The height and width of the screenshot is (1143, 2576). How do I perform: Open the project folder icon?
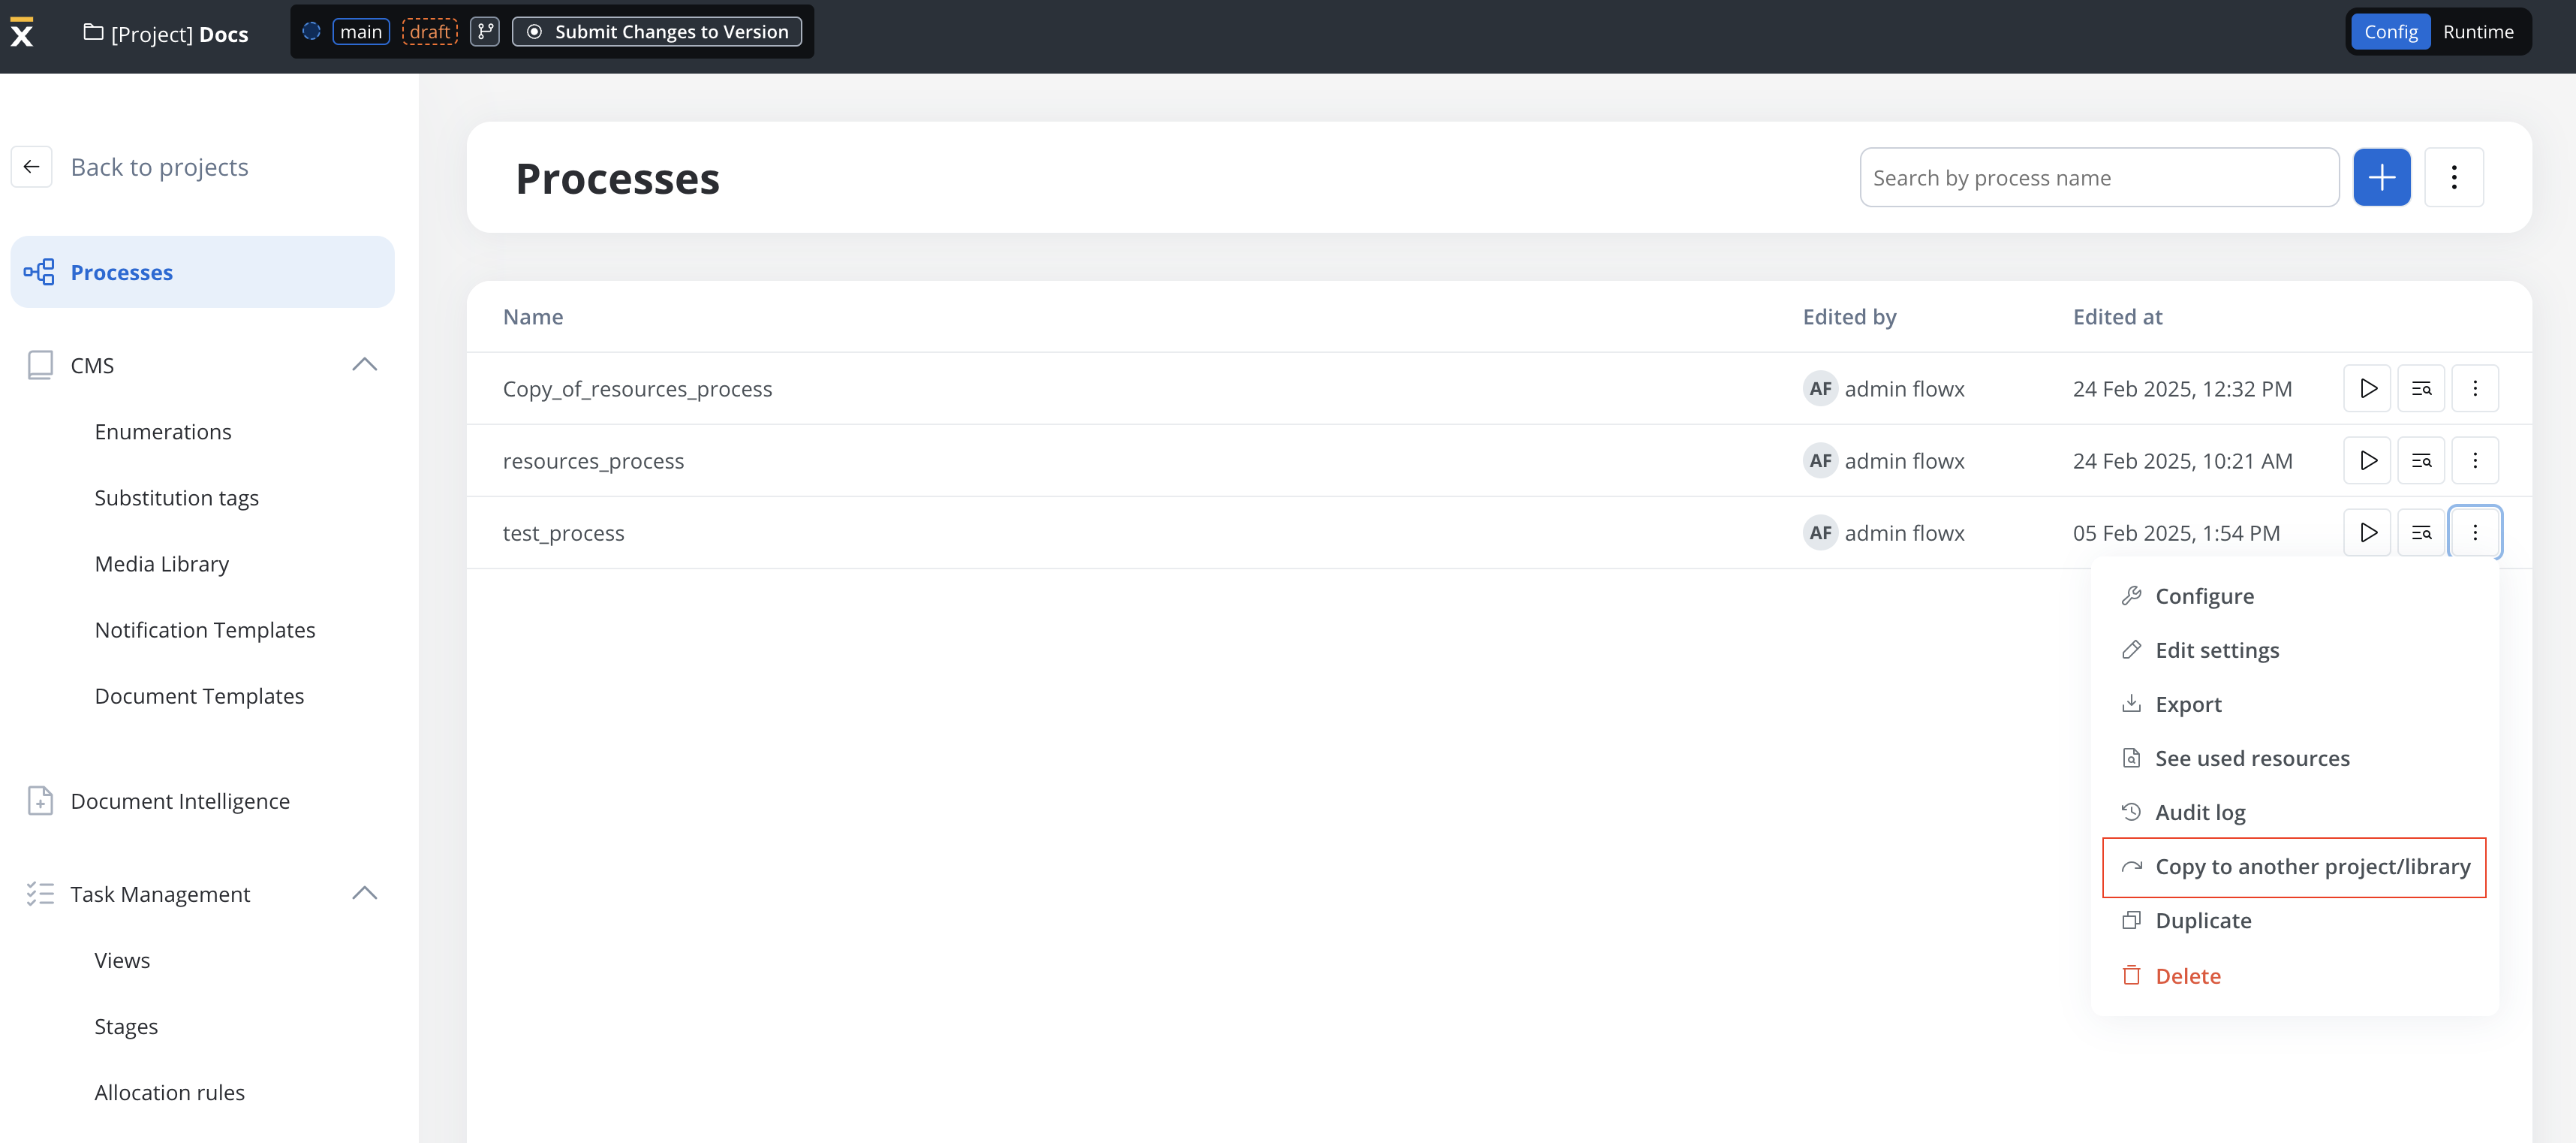pyautogui.click(x=93, y=33)
